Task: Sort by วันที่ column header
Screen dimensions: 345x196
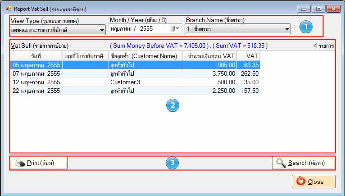Action: 36,56
